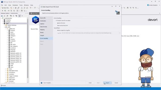Select the Trigger Functions folder
This screenshot has width=161, height=90.
(13, 76)
